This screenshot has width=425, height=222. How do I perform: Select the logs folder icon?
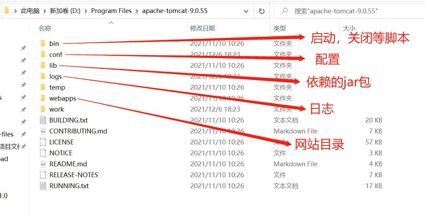[43, 76]
